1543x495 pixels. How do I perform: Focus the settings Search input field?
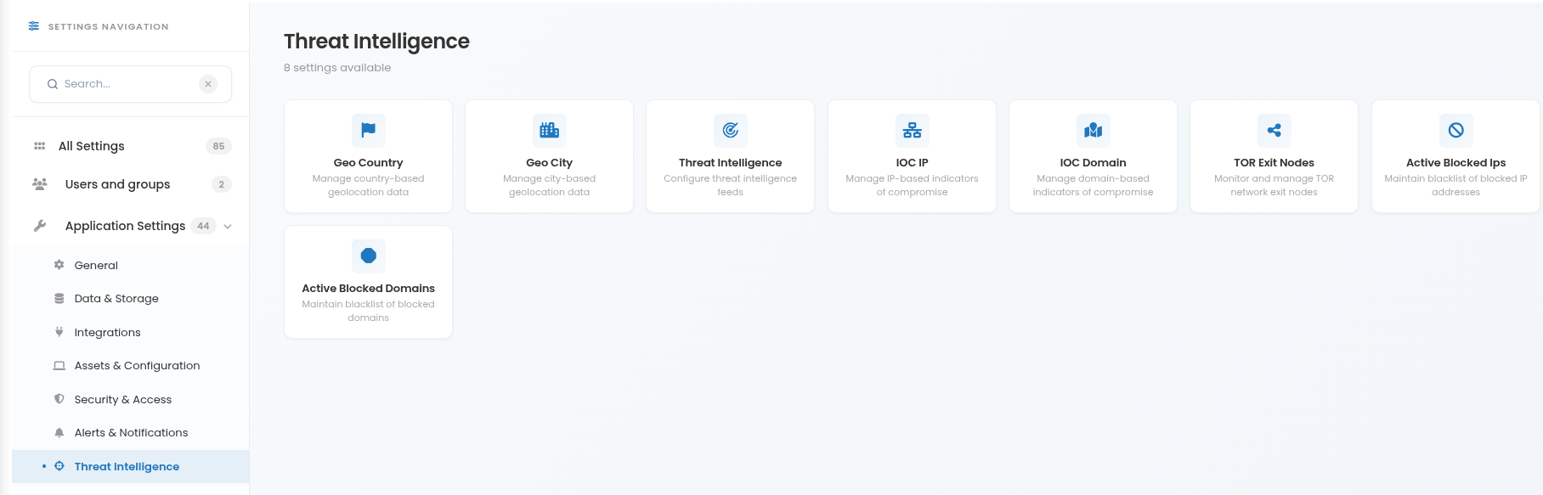(127, 84)
